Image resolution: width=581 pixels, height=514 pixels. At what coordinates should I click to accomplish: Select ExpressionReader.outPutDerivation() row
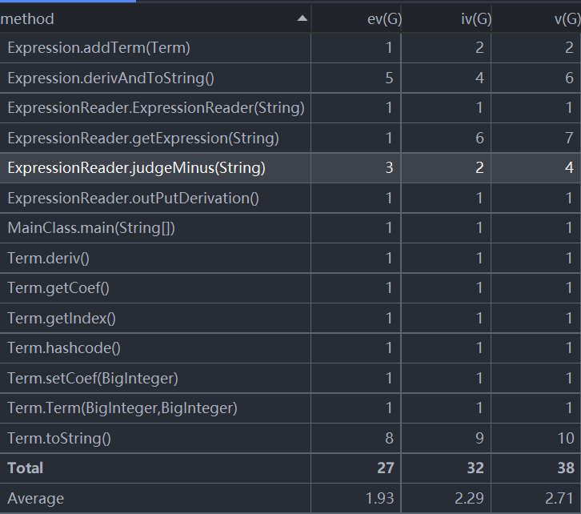(x=290, y=199)
